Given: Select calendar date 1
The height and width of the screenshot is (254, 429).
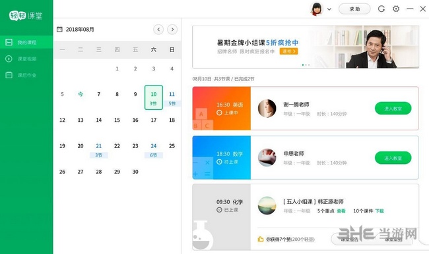Looking at the screenshot, I should point(117,68).
